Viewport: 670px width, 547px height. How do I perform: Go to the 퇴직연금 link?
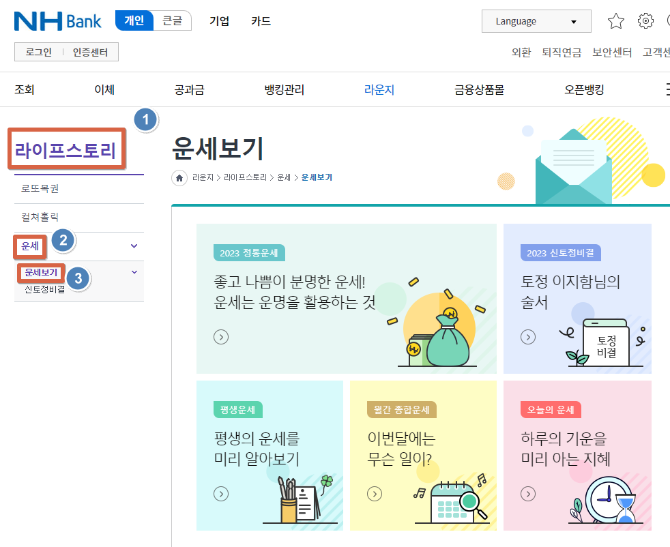pyautogui.click(x=562, y=52)
